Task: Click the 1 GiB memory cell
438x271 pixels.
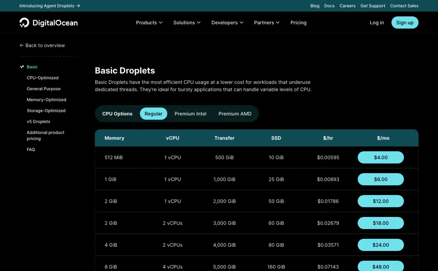Action: pos(110,179)
